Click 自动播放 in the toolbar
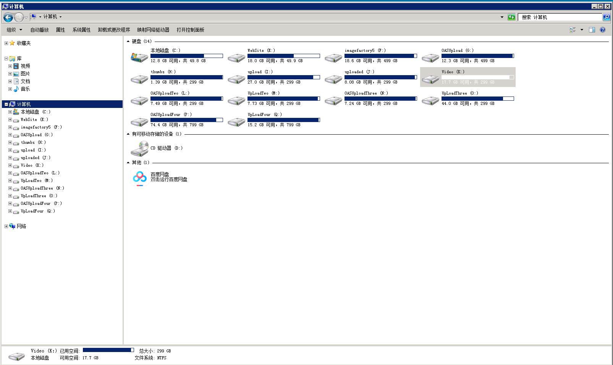 (39, 30)
